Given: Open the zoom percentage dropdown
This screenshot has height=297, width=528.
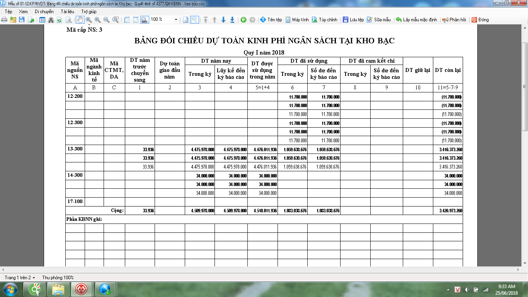Looking at the screenshot, I should tap(176, 20).
